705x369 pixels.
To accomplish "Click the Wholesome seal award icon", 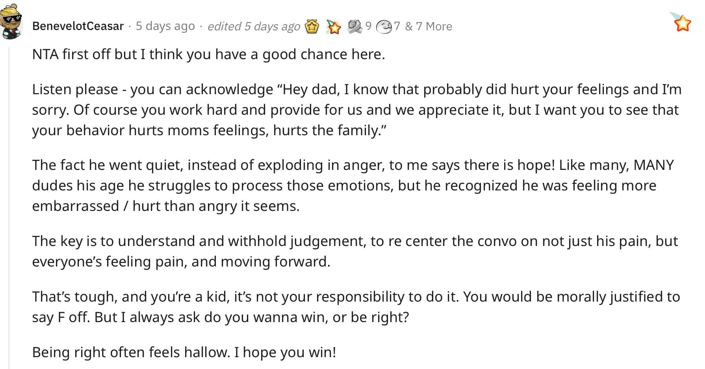I will coord(384,26).
